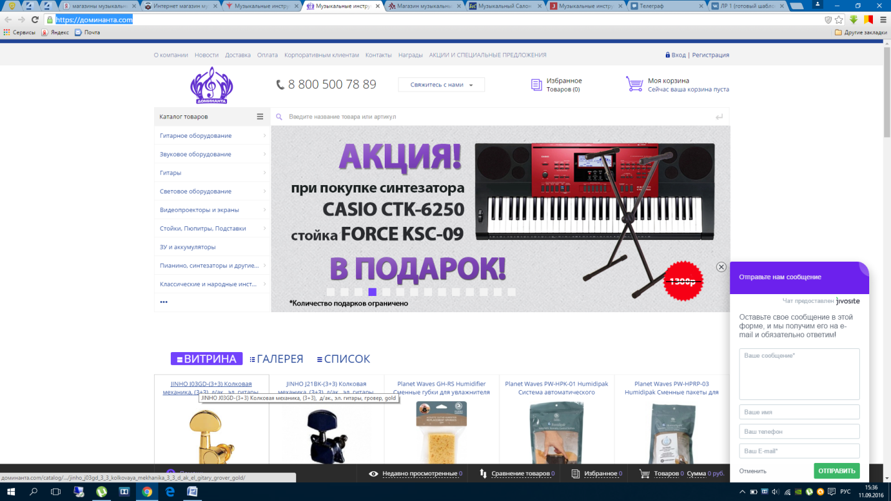
Task: Open АКЦИИ И СПЕЦИАЛЬНЫЕ ПРЕДЛОЖЕНИЯ link
Action: pyautogui.click(x=488, y=55)
